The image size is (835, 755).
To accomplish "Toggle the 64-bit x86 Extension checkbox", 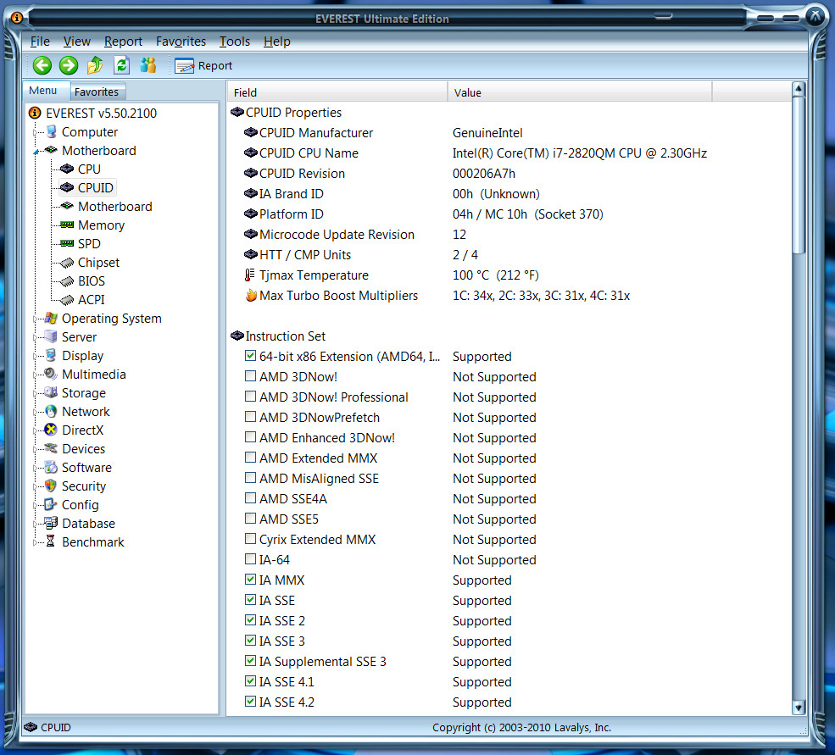I will point(250,356).
